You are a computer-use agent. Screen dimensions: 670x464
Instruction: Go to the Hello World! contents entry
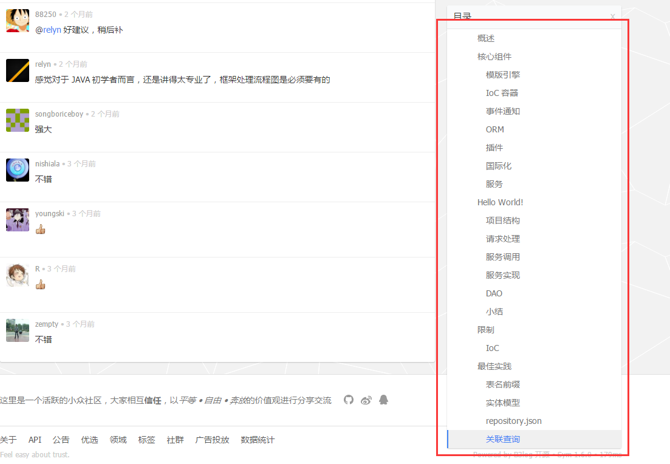tap(501, 202)
